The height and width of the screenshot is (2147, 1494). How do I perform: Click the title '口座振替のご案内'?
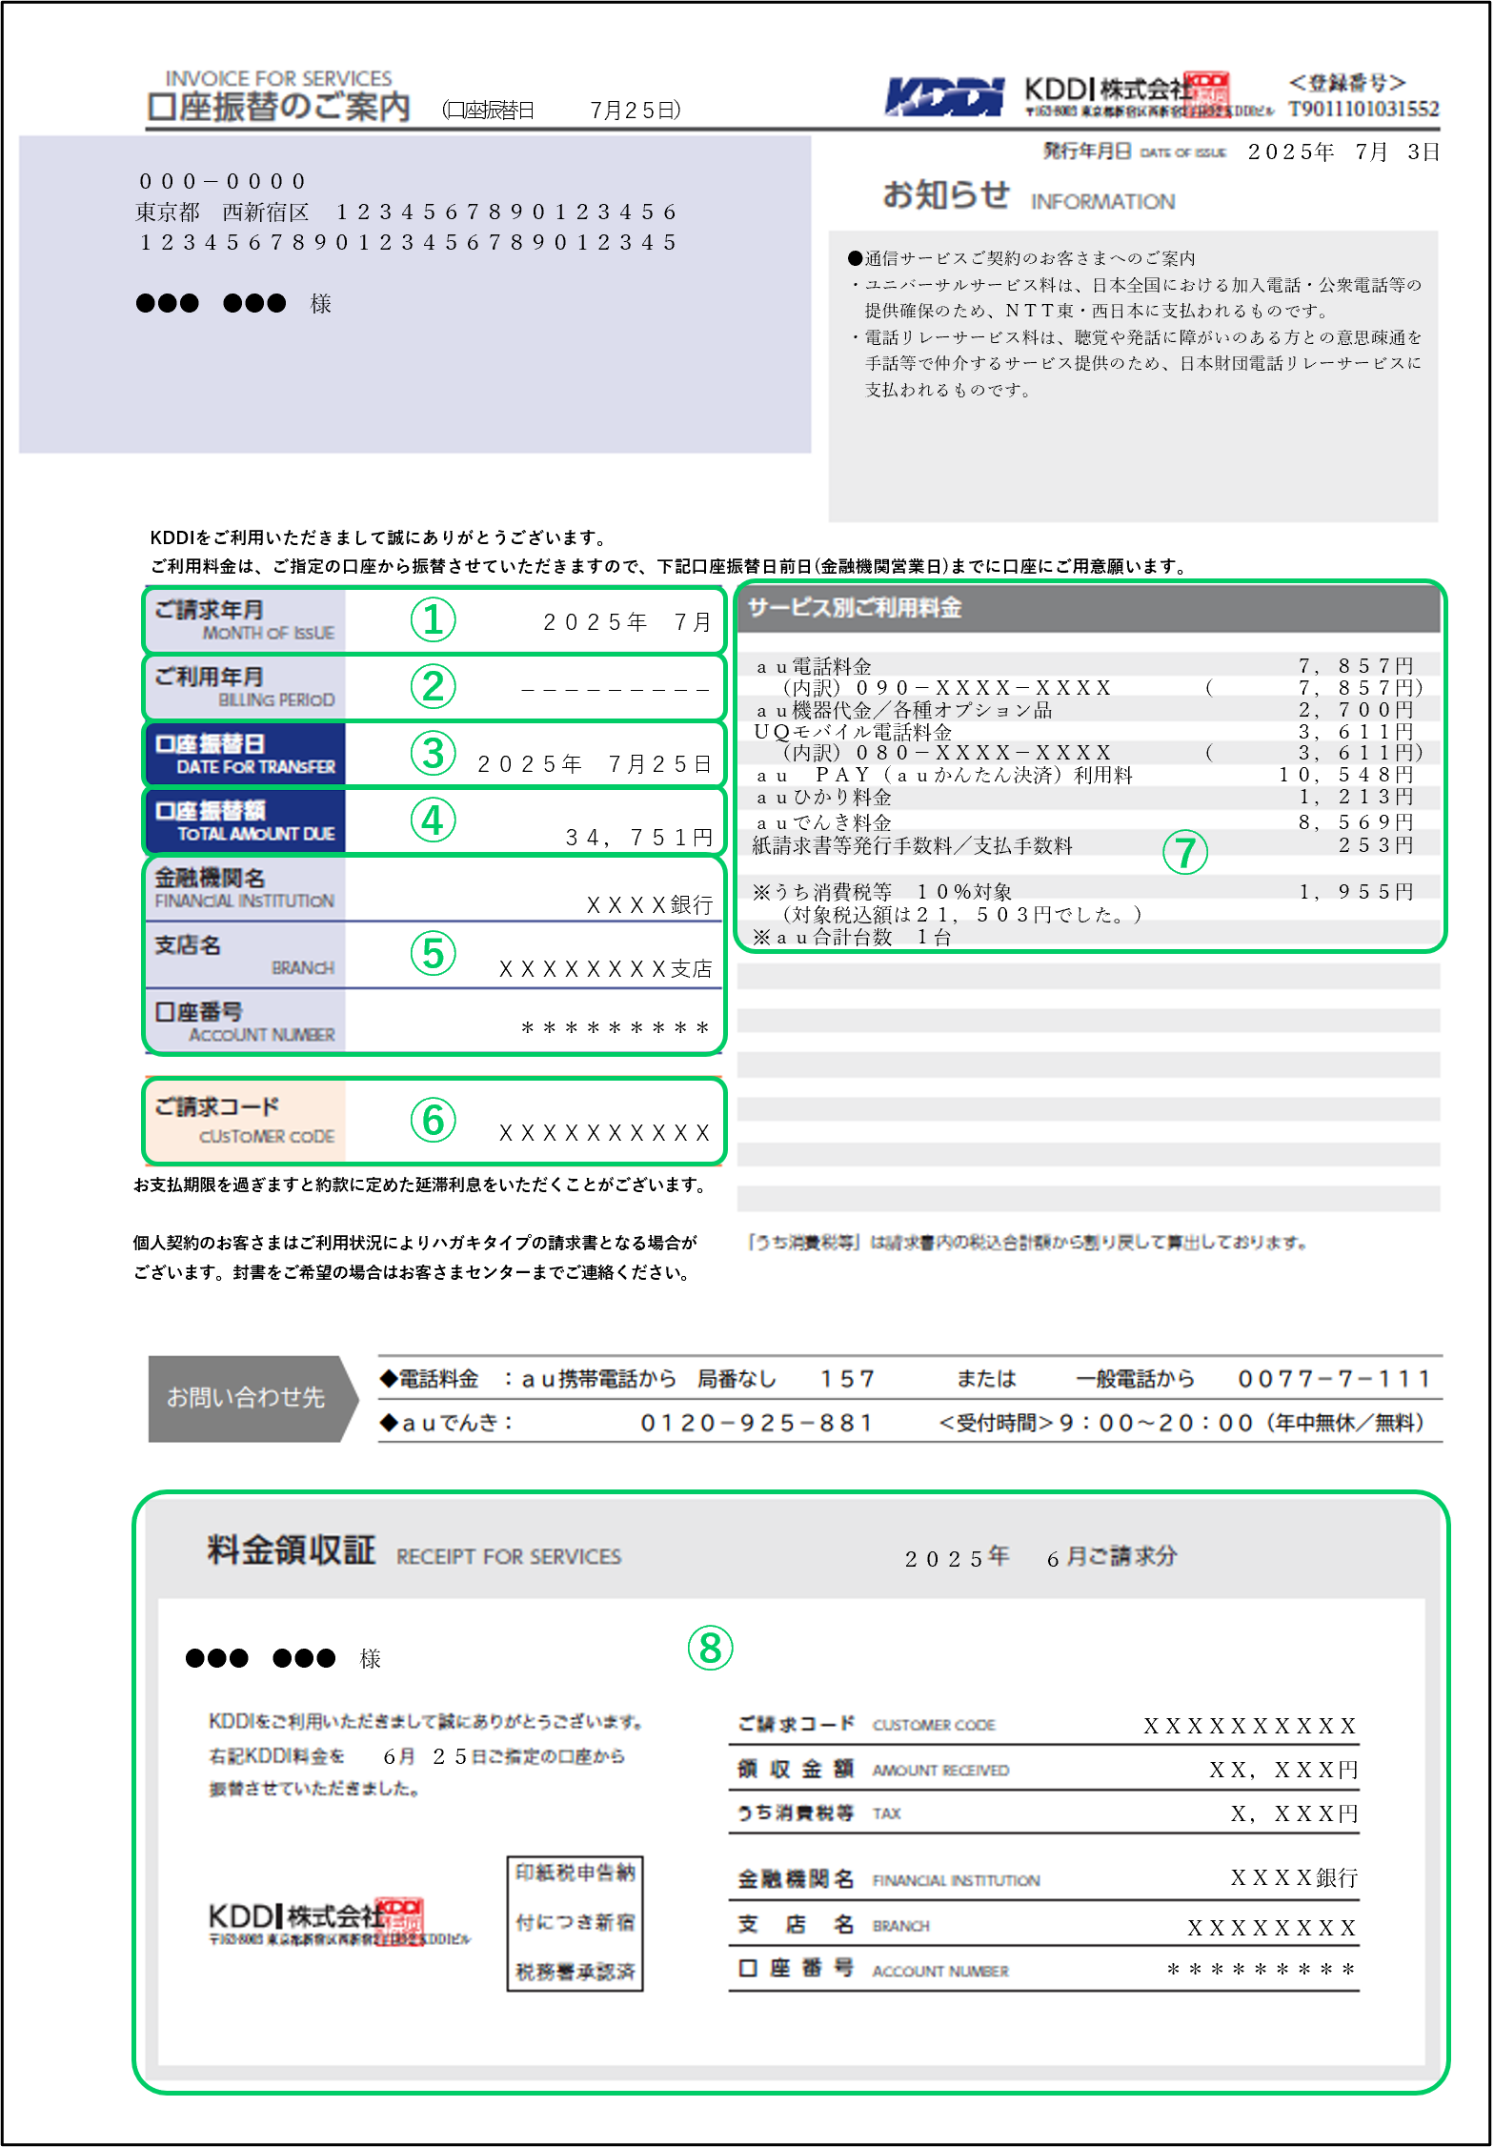[x=279, y=107]
